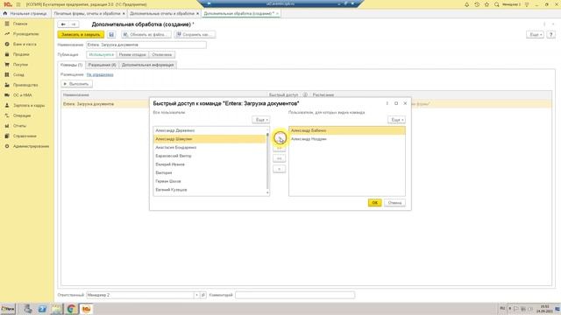Viewport: 561px width, 315px height.
Task: Switch to Начальная страница tab
Action: pos(25,14)
